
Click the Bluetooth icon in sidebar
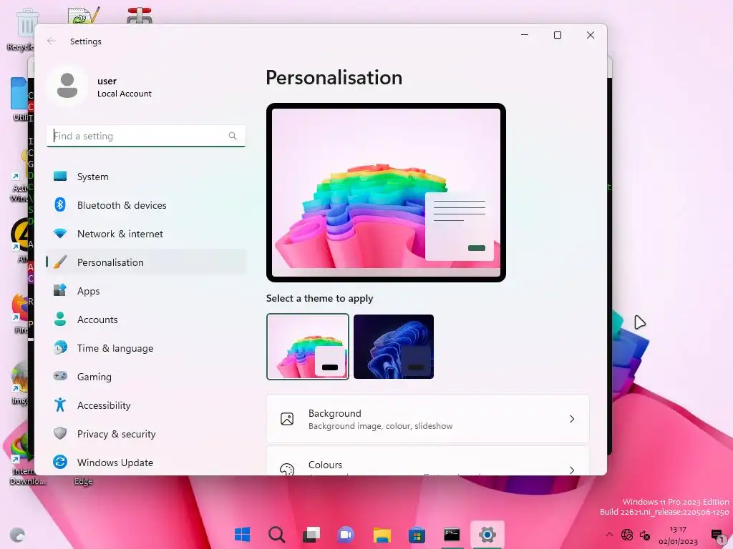tap(60, 204)
